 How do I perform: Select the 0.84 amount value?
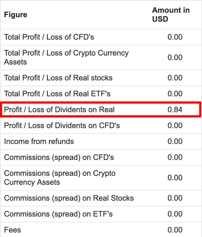click(175, 110)
